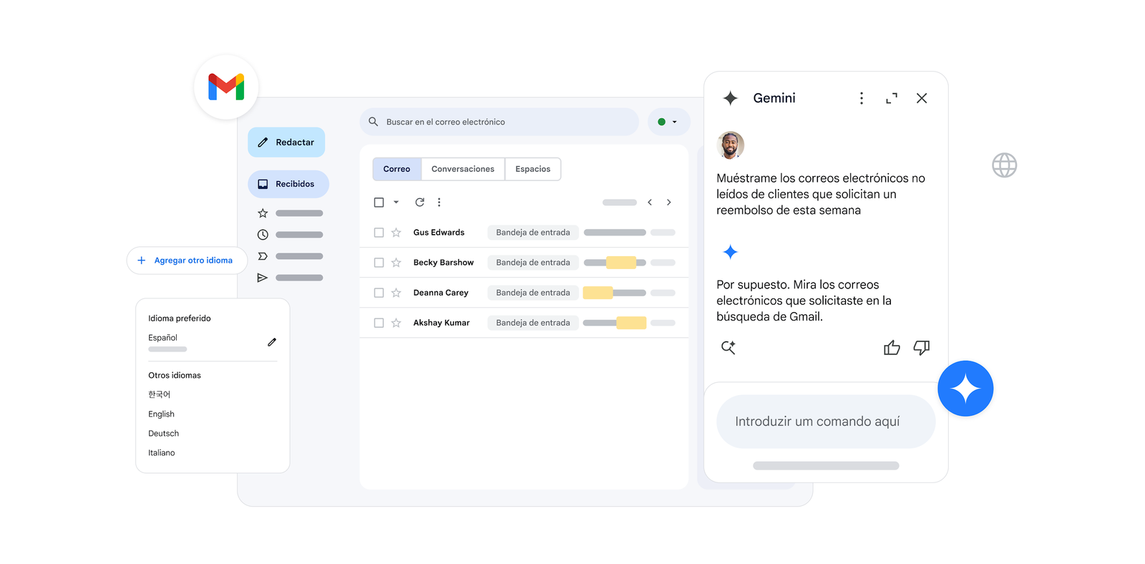Image resolution: width=1145 pixels, height=564 pixels.
Task: Open the green status indicator dropdown
Action: pos(668,122)
